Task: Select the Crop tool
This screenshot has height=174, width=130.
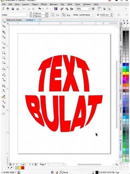Action: coord(4,32)
